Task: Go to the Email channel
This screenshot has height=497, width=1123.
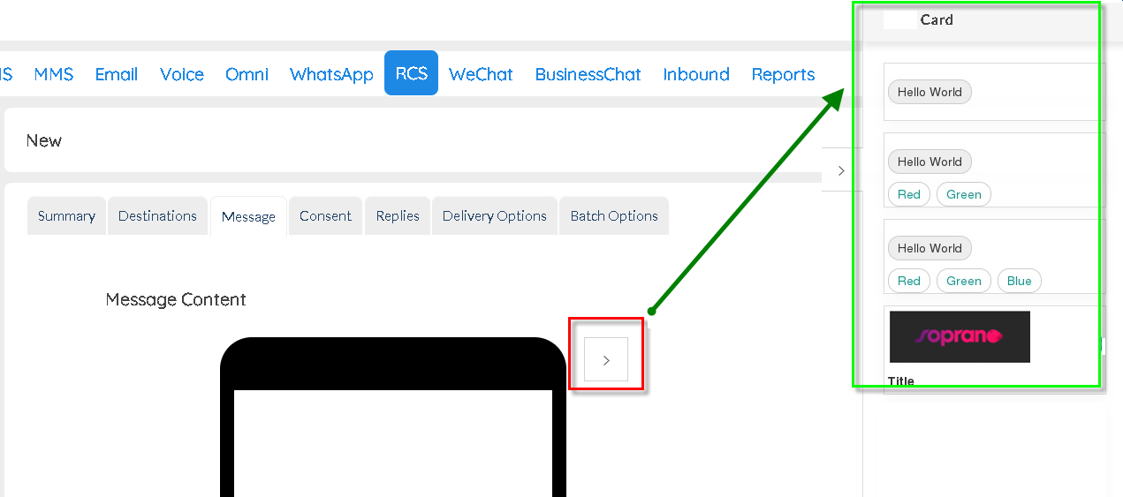Action: pyautogui.click(x=117, y=74)
